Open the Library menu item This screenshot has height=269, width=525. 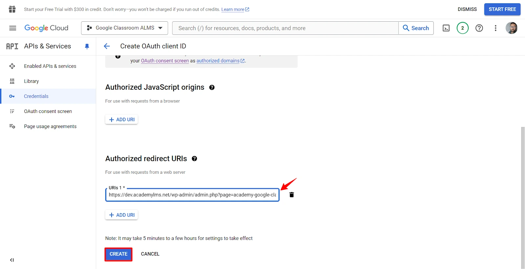click(x=48, y=81)
